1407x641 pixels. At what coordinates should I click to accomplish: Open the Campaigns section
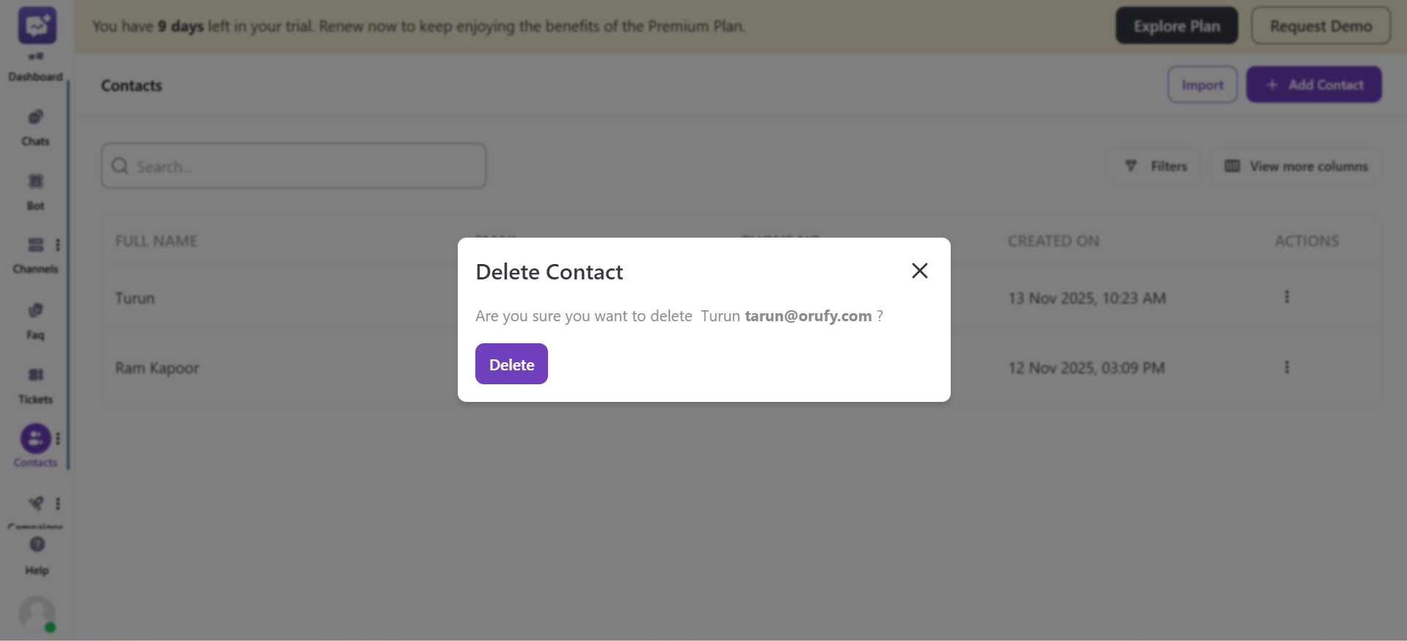[35, 504]
